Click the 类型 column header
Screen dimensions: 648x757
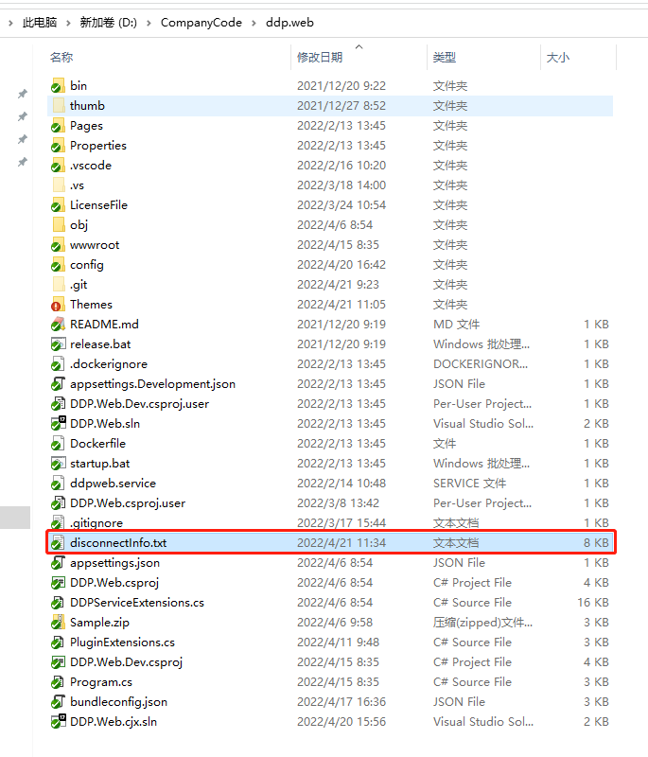click(445, 58)
